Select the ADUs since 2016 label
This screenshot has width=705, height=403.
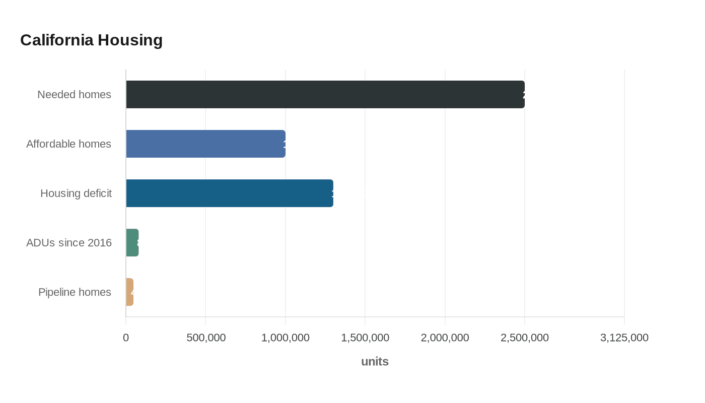click(68, 242)
